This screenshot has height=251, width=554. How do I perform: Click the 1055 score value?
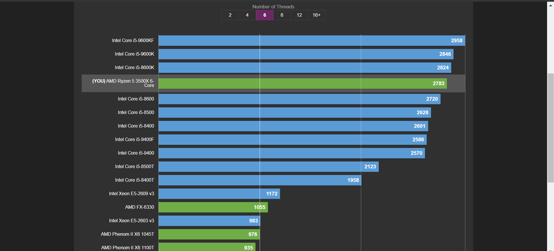pyautogui.click(x=260, y=207)
